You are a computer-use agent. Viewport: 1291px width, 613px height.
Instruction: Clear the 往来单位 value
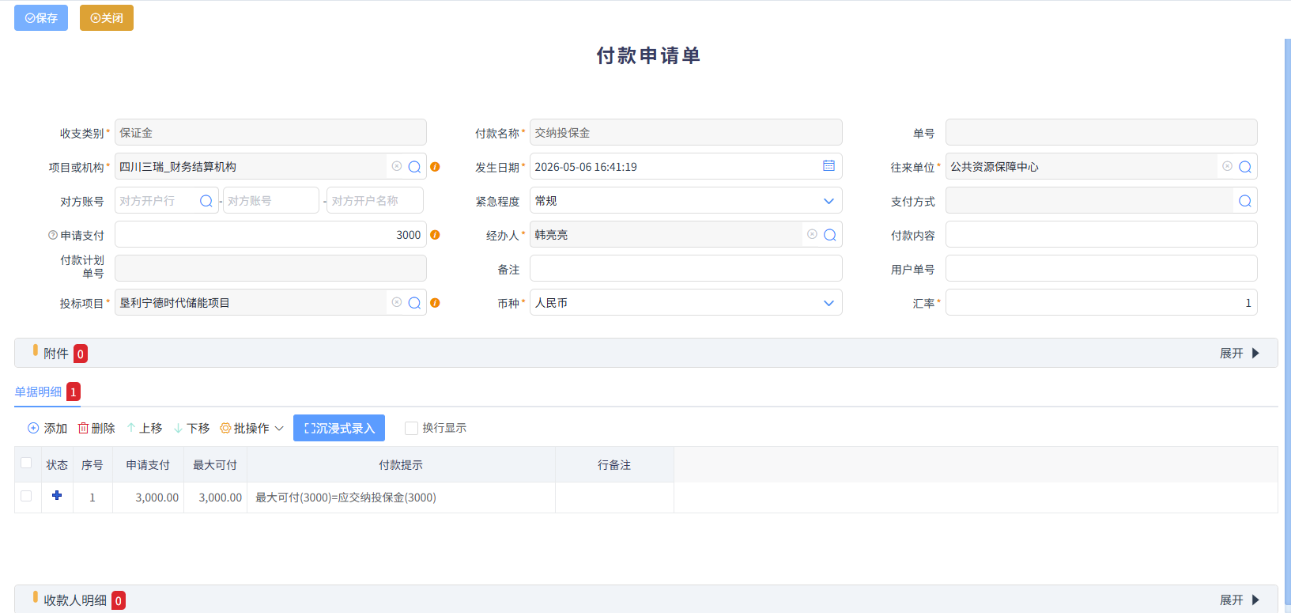tap(1228, 166)
